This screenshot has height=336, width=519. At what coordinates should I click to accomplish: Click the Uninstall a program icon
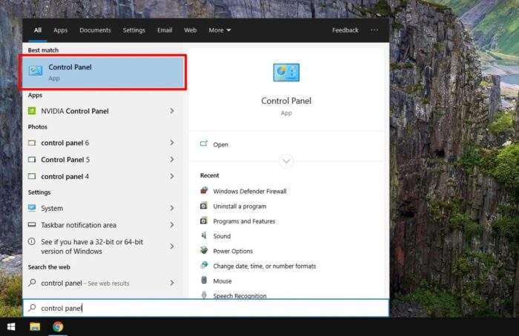[x=204, y=206]
